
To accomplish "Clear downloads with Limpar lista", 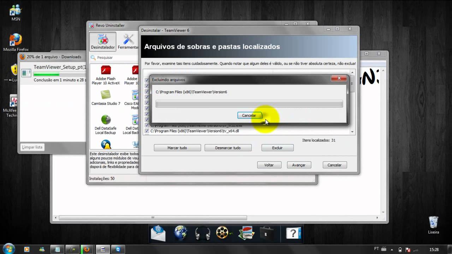I will [x=32, y=147].
